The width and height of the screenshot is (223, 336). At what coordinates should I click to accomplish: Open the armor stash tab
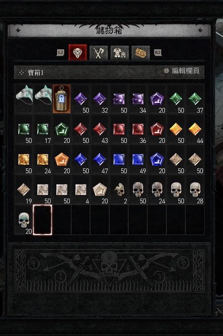(120, 52)
